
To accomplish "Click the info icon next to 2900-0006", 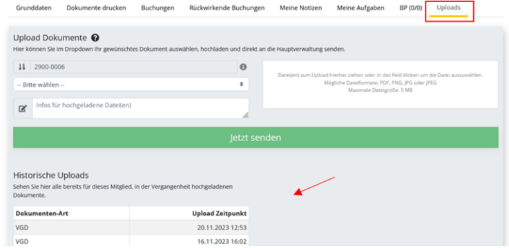I will pyautogui.click(x=243, y=67).
